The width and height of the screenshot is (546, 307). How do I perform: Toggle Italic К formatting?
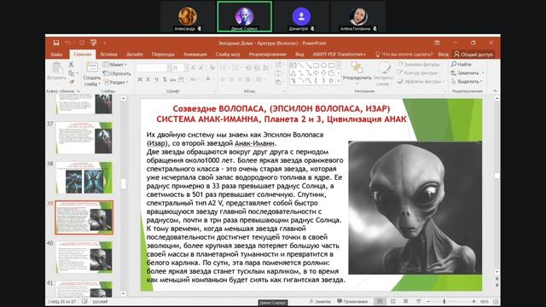coord(148,79)
